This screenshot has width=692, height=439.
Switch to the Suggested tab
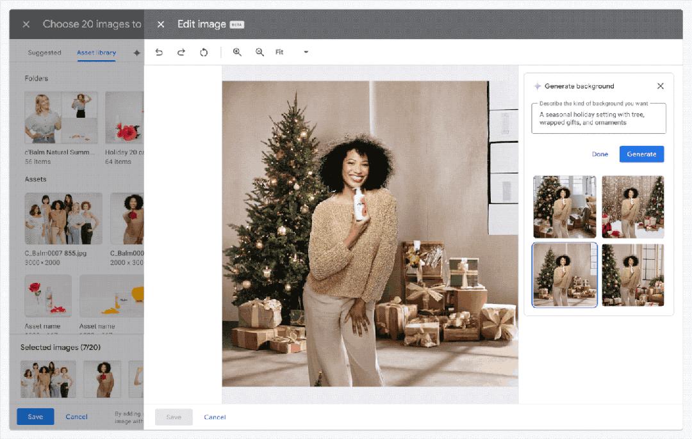44,52
